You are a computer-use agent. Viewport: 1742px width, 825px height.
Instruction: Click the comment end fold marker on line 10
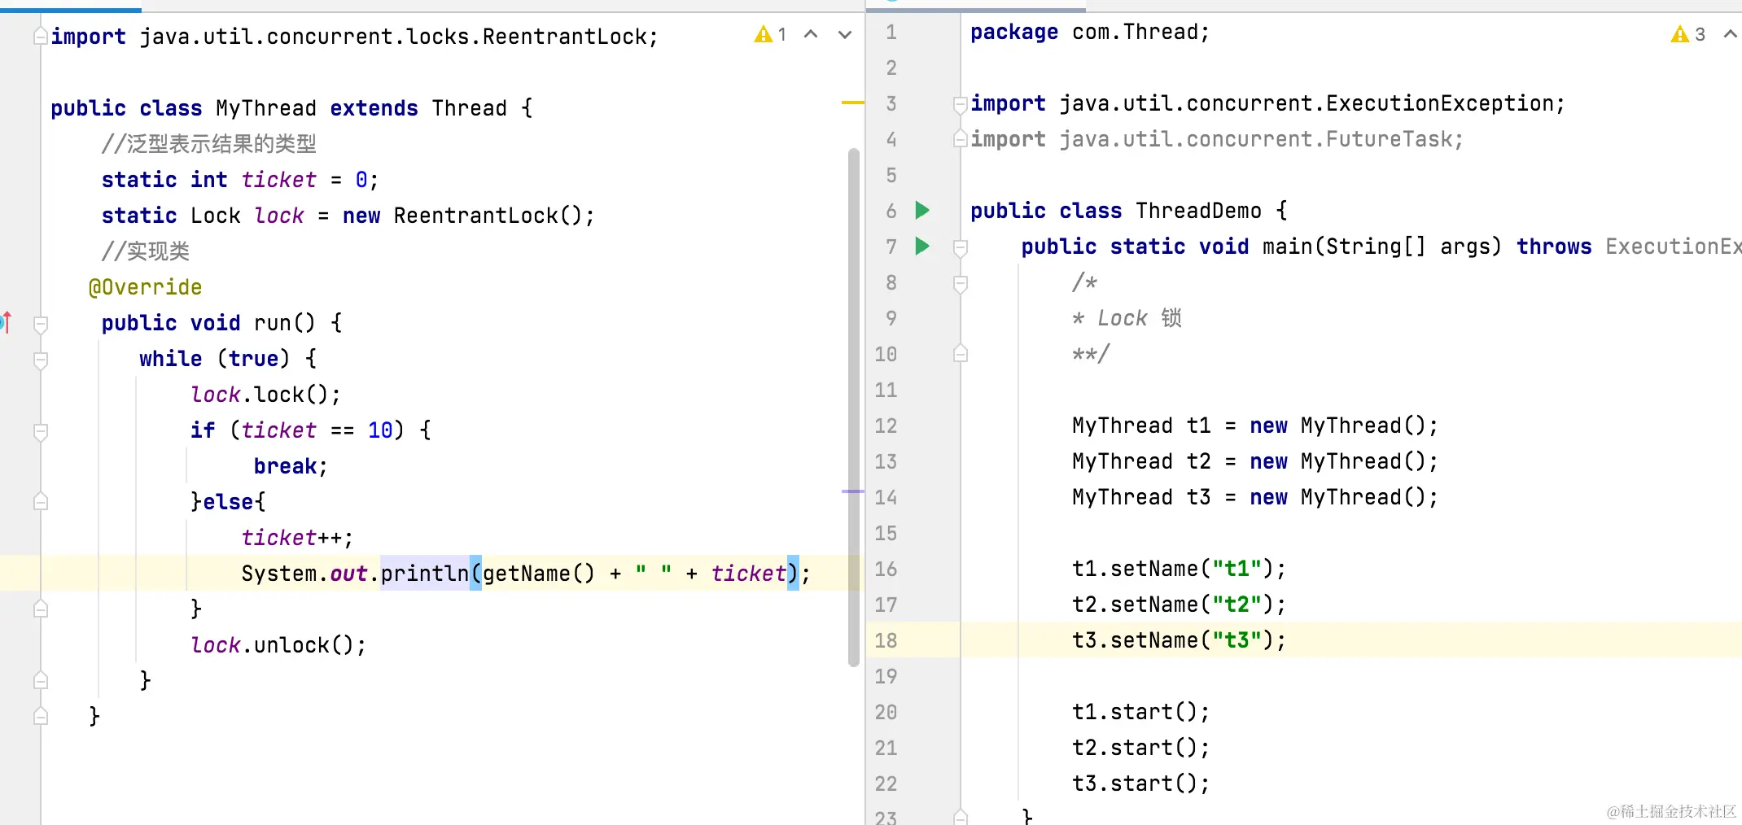click(961, 354)
